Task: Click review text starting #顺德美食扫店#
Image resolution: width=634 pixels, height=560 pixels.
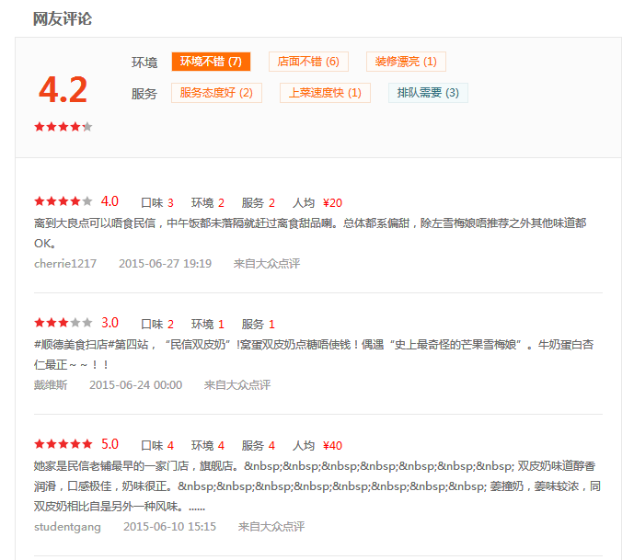Action: coord(314,354)
